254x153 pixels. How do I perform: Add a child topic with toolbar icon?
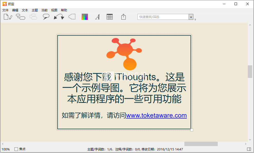[21, 17]
